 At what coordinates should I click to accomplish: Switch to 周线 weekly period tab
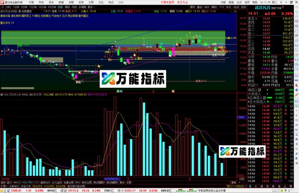pos(67,7)
